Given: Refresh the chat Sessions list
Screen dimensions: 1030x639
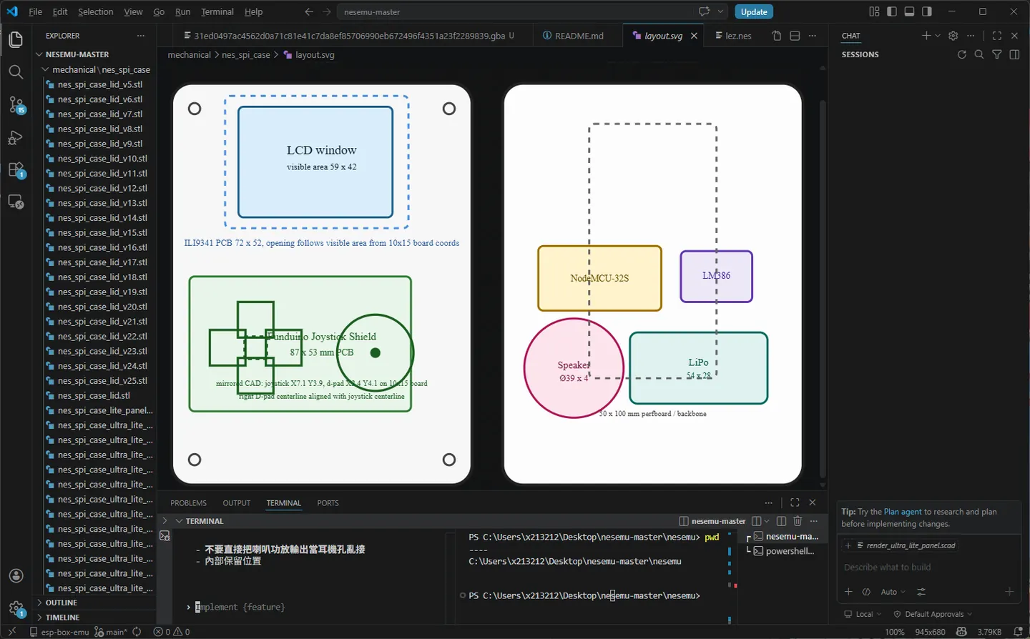Looking at the screenshot, I should pos(962,54).
